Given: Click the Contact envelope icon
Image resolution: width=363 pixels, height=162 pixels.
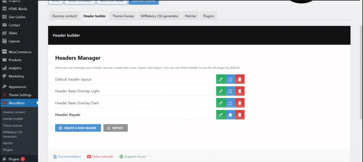Looking at the screenshot, I should [x=4, y=25].
